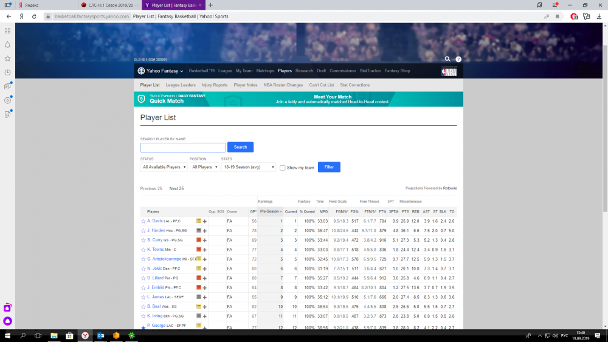
Task: Add A. Davis with the plus icon
Action: [205, 221]
